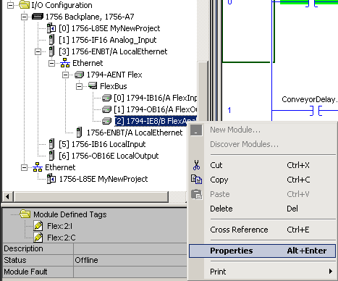This screenshot has height=281, width=338.
Task: Click the horizontal scrollbar left arrow
Action: click(x=8, y=197)
